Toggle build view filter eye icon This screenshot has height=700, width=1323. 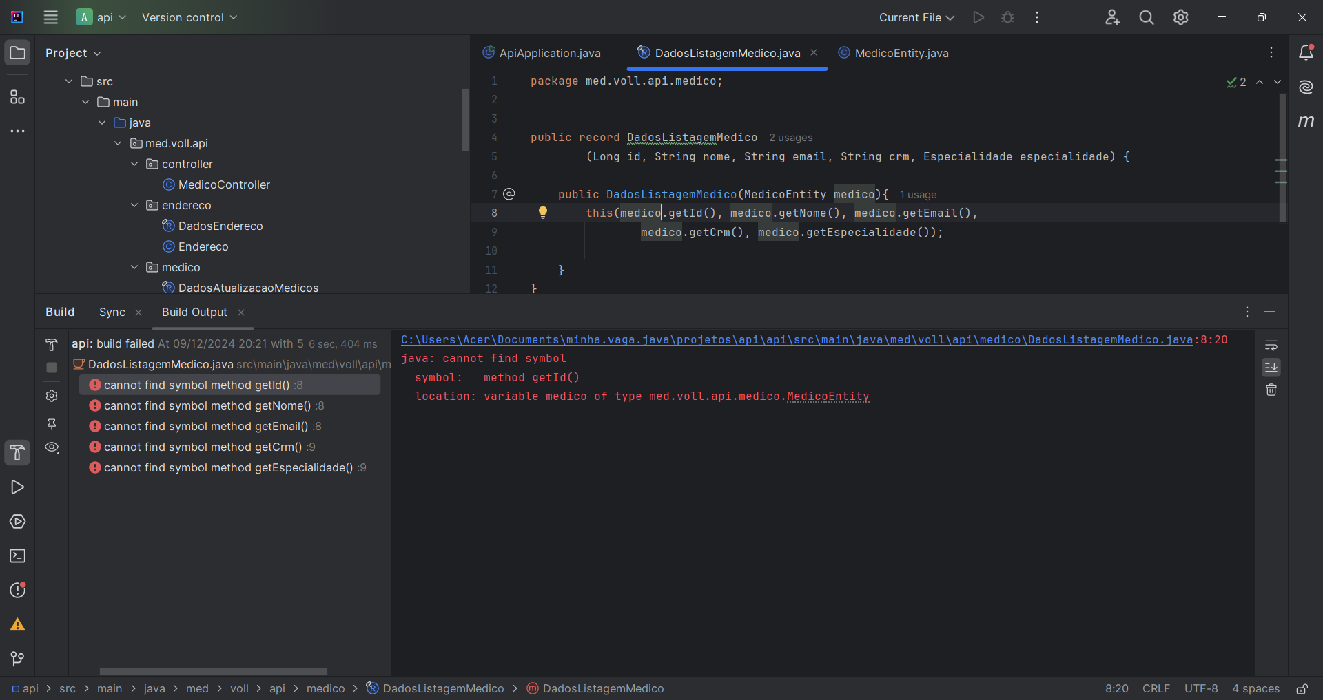[x=52, y=447]
